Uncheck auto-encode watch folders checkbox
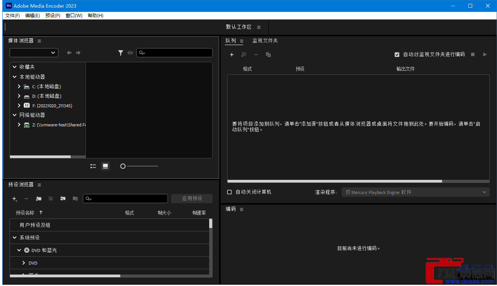The width and height of the screenshot is (497, 286). [397, 55]
